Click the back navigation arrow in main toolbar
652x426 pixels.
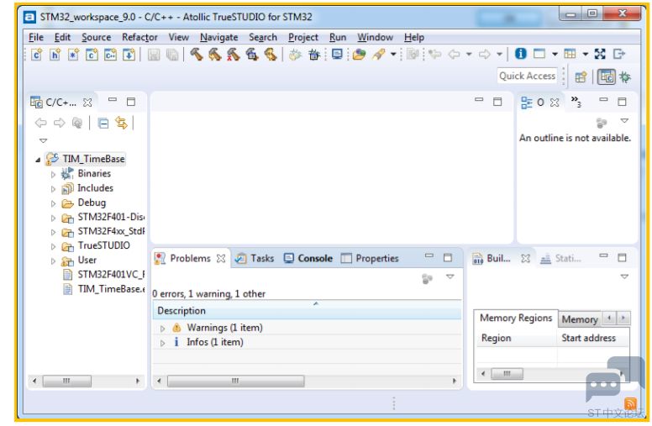(454, 54)
